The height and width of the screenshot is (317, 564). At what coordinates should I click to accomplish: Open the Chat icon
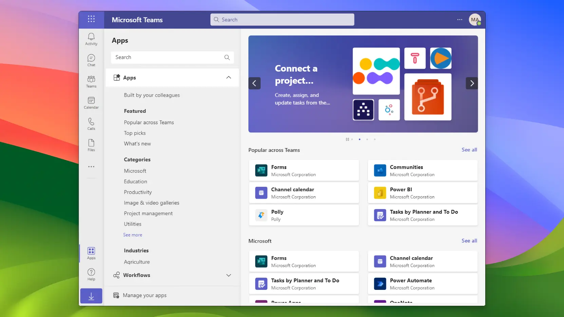pos(91,60)
